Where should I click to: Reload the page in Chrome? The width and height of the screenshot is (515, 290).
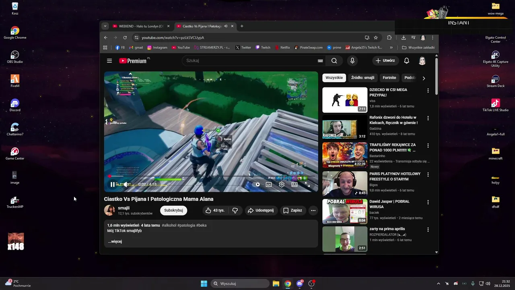click(125, 37)
